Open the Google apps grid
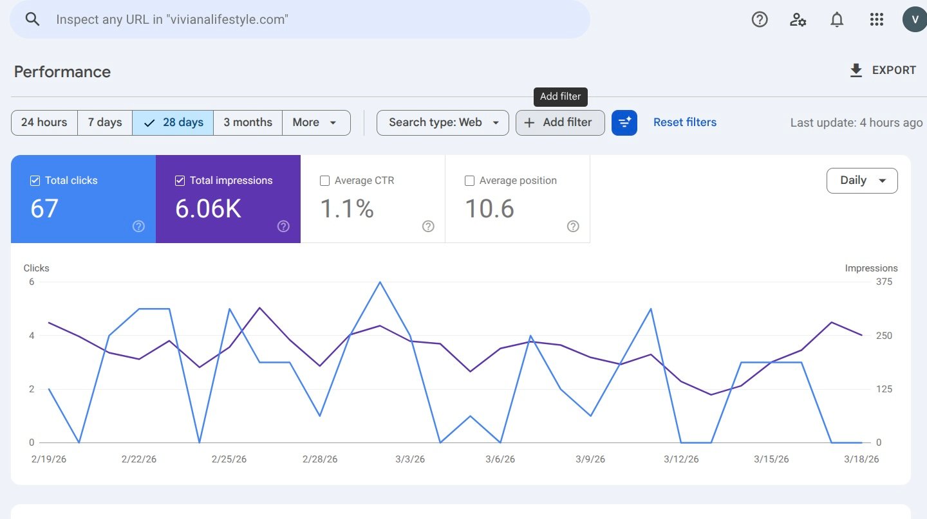The image size is (927, 519). click(x=877, y=19)
